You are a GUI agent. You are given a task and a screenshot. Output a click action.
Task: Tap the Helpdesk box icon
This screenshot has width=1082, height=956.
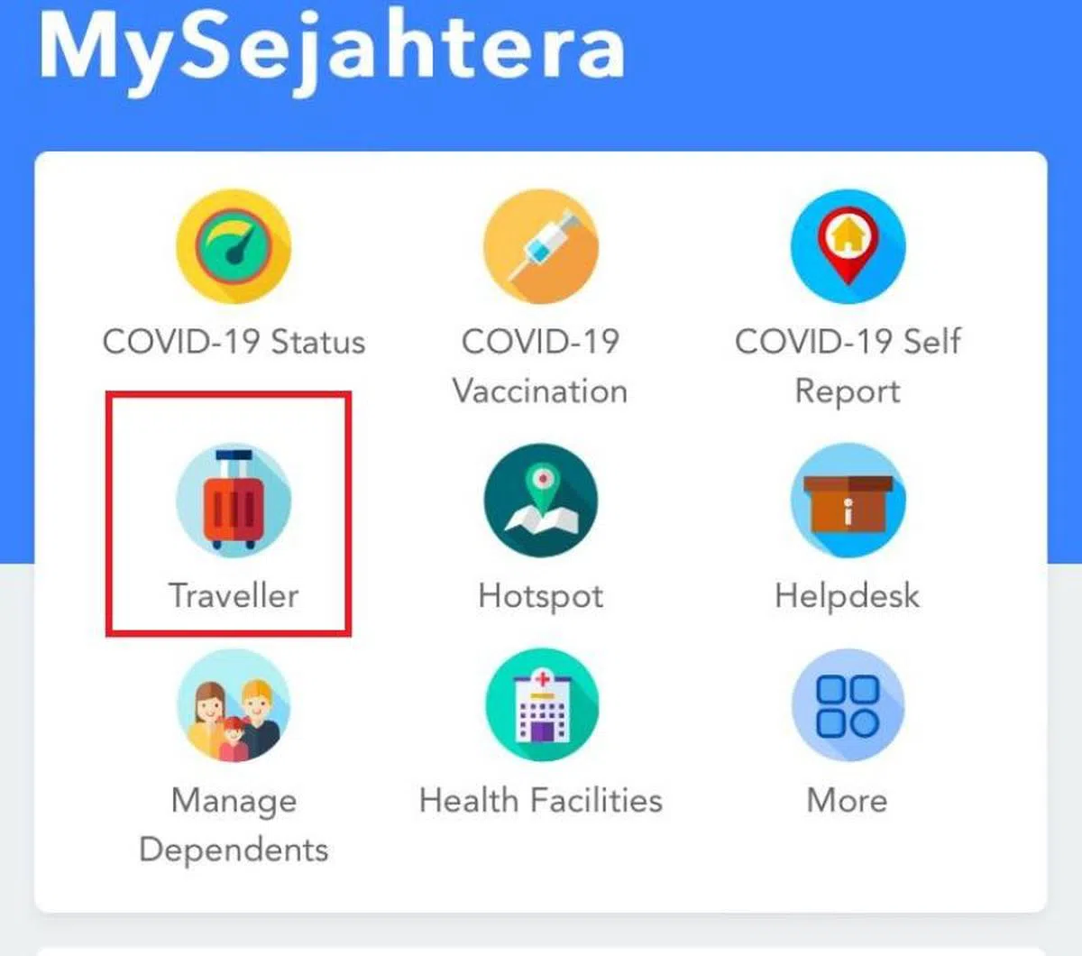click(x=848, y=501)
